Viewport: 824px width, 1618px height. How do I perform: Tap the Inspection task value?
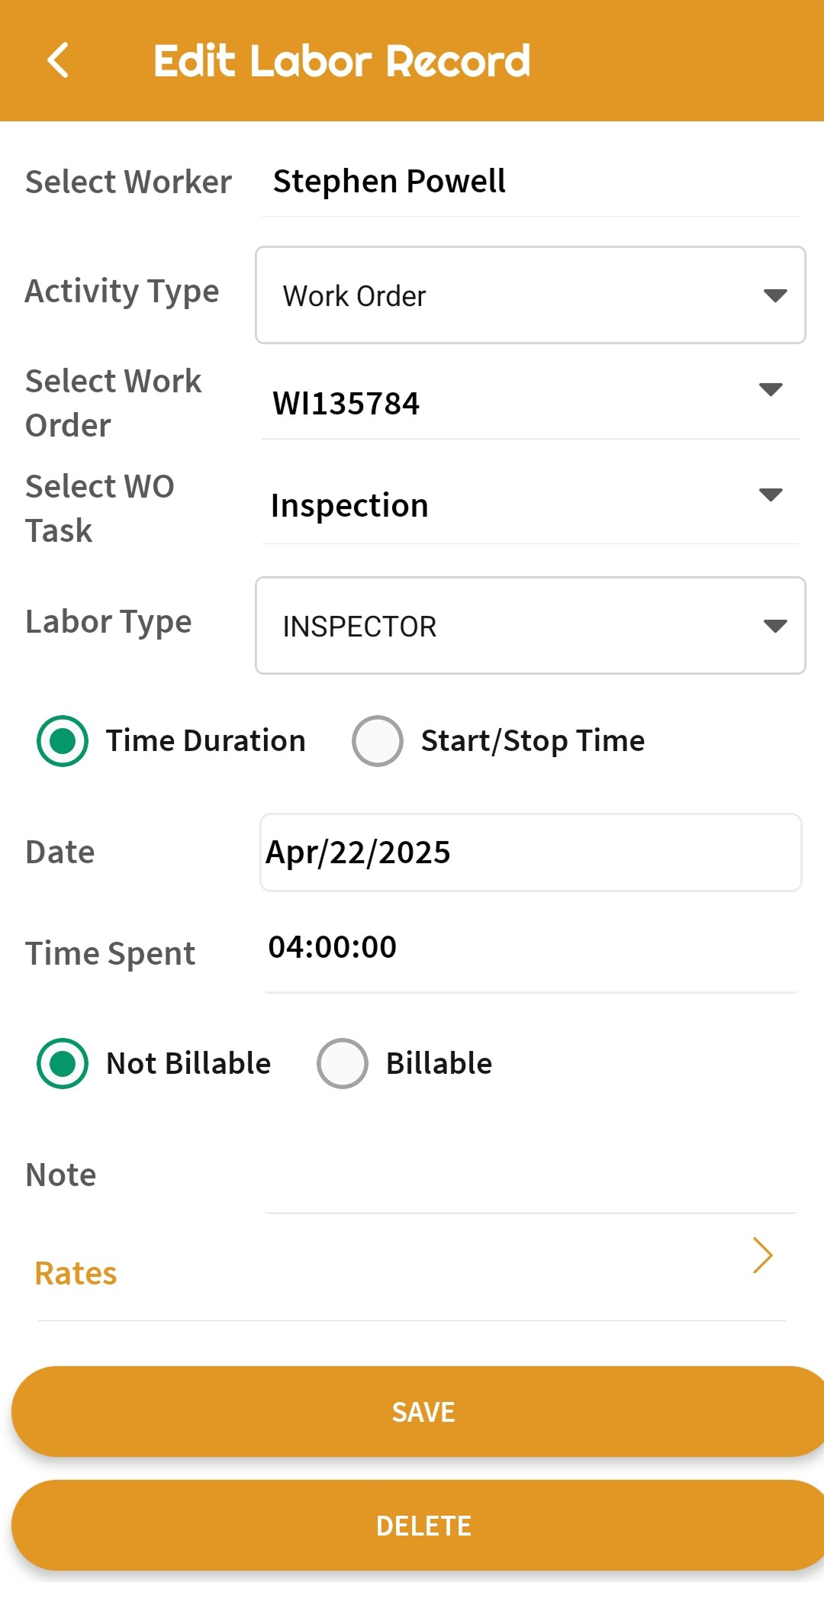[349, 506]
